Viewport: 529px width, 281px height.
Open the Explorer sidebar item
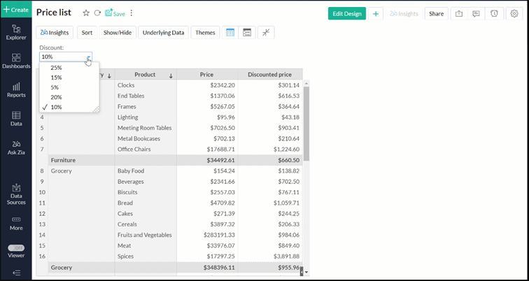pos(15,32)
